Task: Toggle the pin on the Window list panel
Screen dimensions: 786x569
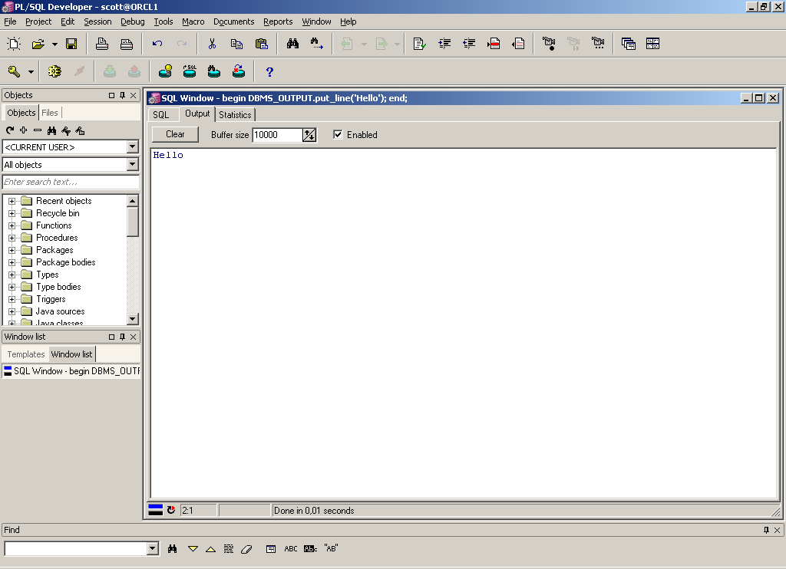Action: (121, 337)
